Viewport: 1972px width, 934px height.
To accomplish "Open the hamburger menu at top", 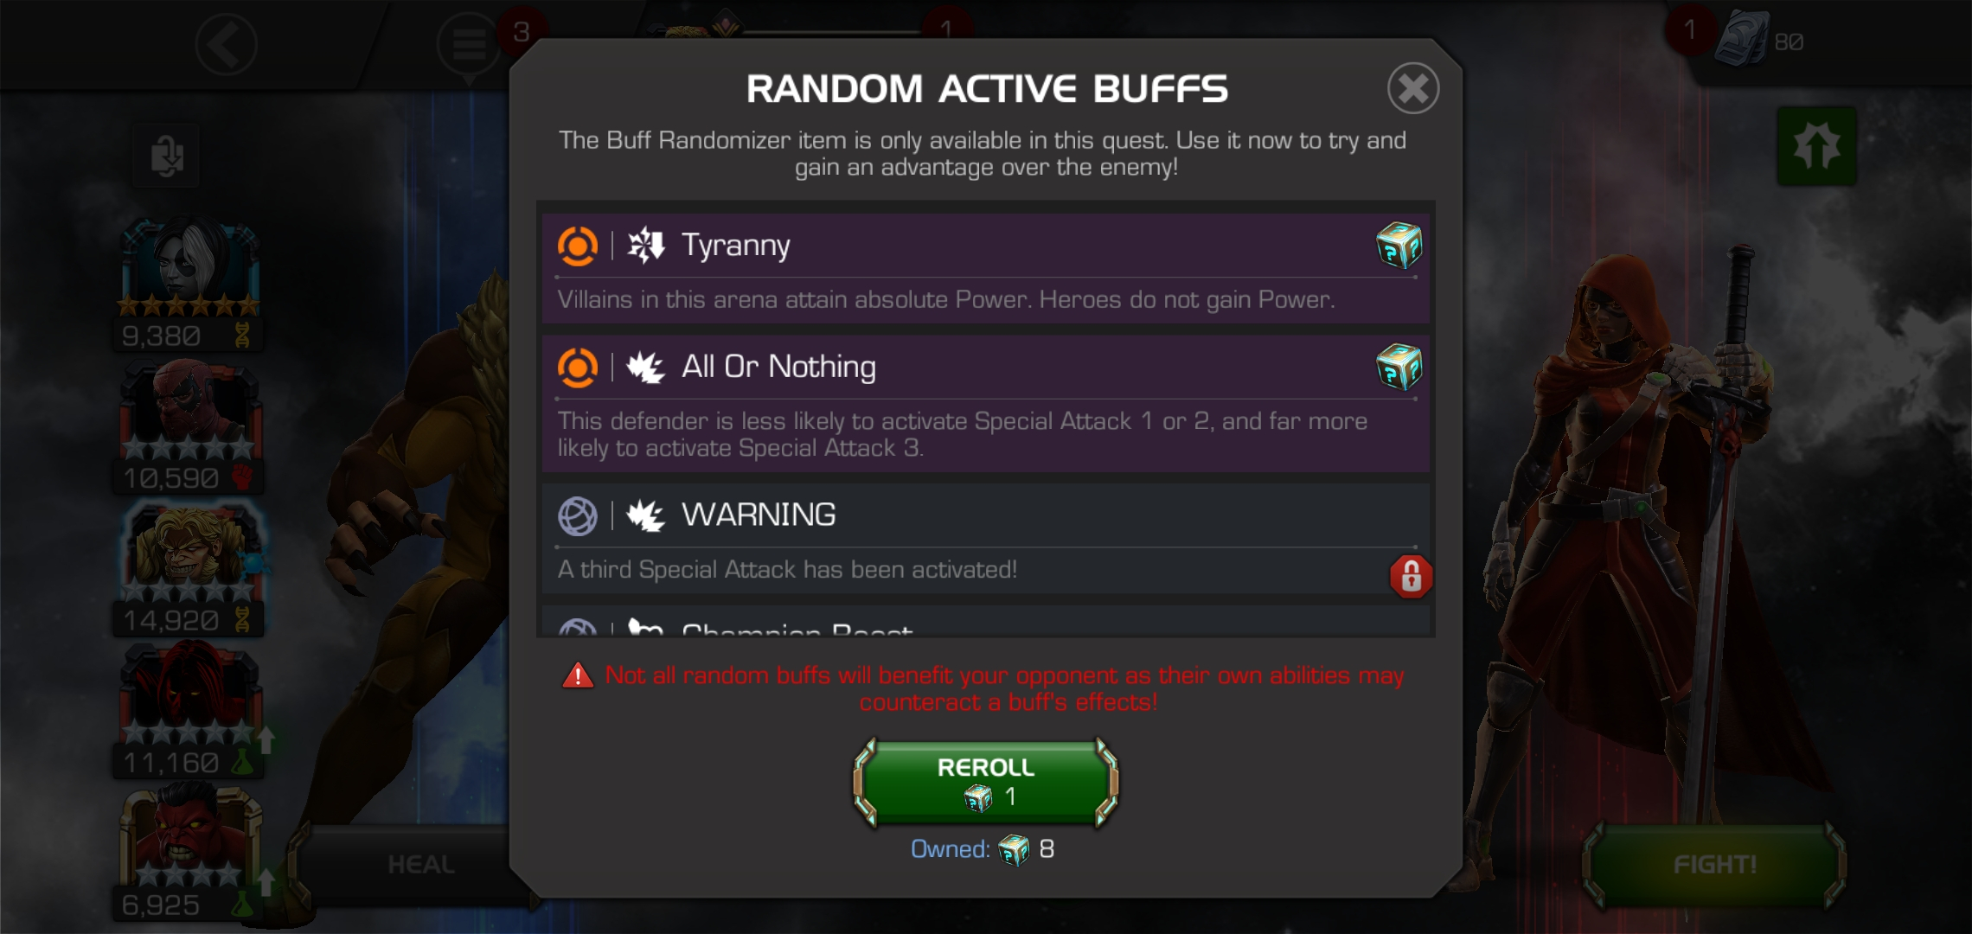I will pos(469,43).
